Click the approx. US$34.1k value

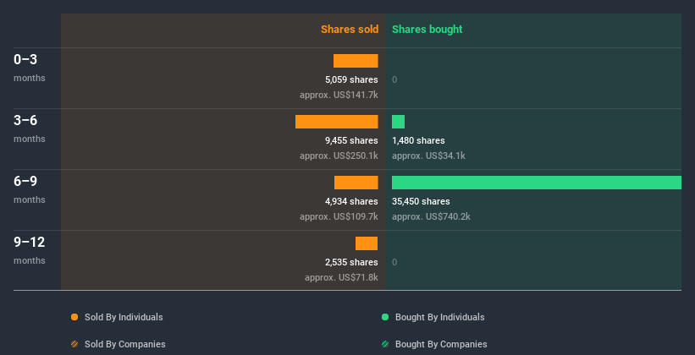tap(428, 156)
